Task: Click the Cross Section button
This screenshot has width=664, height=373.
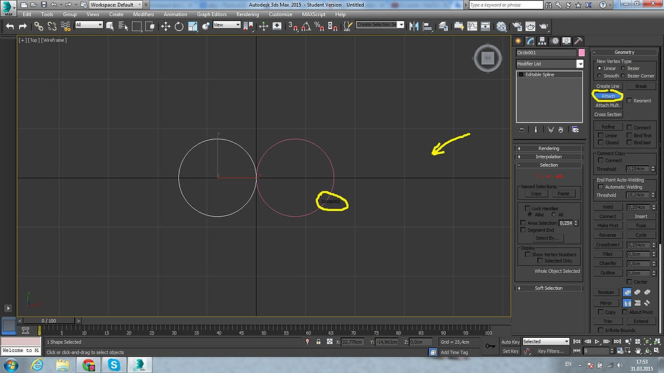Action: click(x=608, y=114)
